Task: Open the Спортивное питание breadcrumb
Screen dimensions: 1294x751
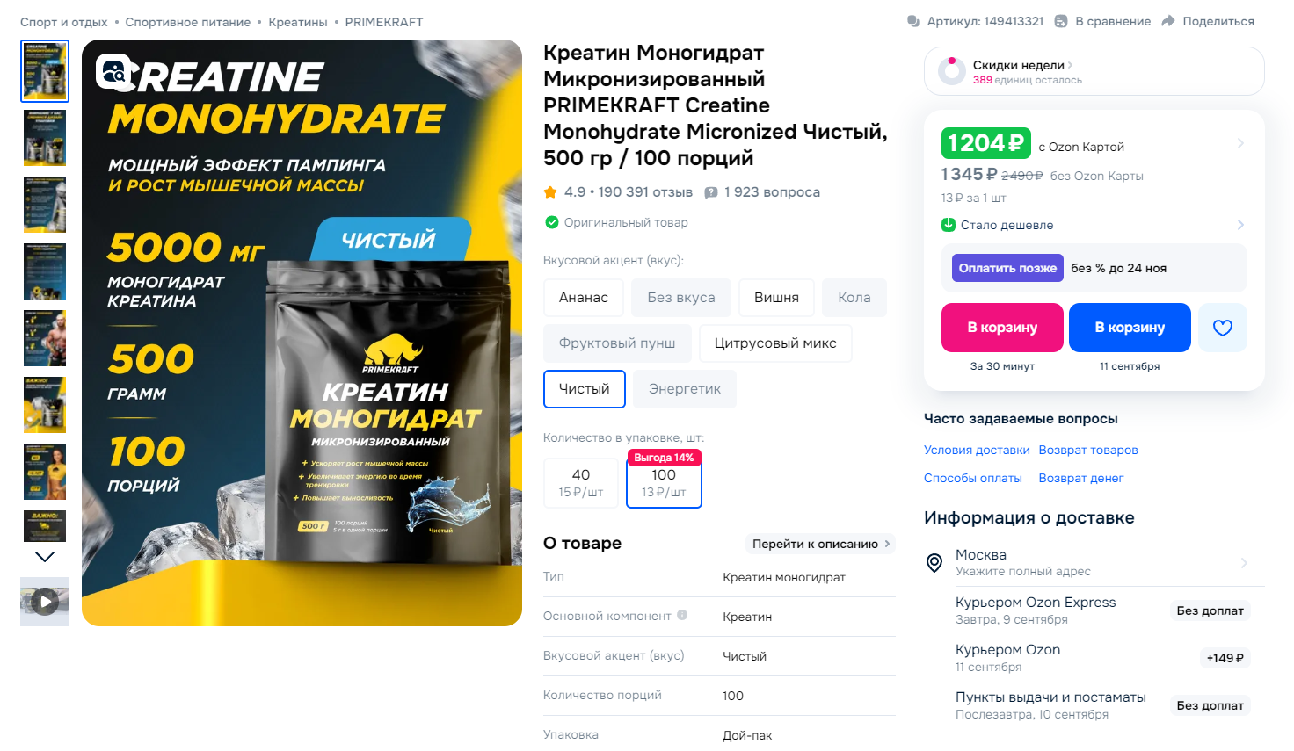Action: 188,22
